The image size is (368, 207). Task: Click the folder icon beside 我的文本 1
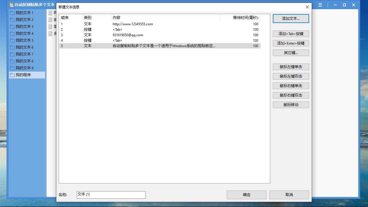(12, 13)
